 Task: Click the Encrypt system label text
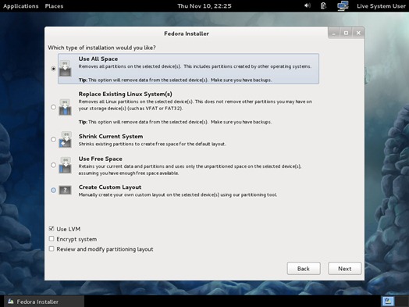click(x=76, y=239)
